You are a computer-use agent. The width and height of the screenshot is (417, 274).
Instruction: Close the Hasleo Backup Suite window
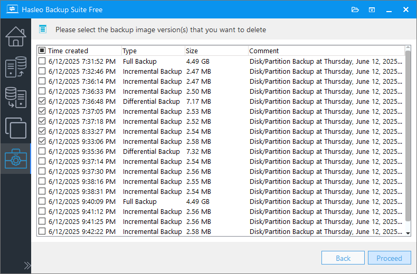[406, 9]
